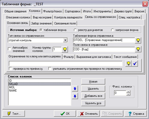Click lightbulb next to Табличная форма справочника

[x=138, y=40]
